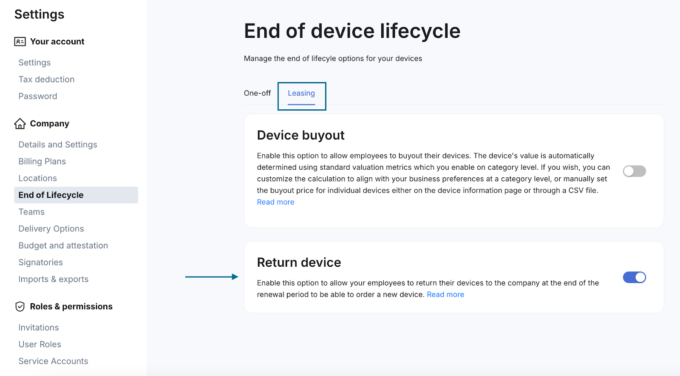Image resolution: width=680 pixels, height=376 pixels.
Task: Navigate to Locations
Action: (x=37, y=178)
